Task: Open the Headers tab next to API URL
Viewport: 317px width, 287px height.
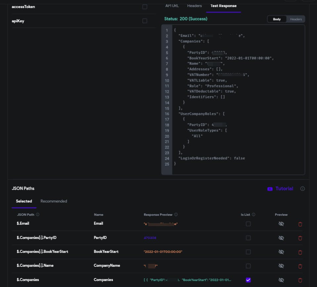Action: [x=194, y=6]
